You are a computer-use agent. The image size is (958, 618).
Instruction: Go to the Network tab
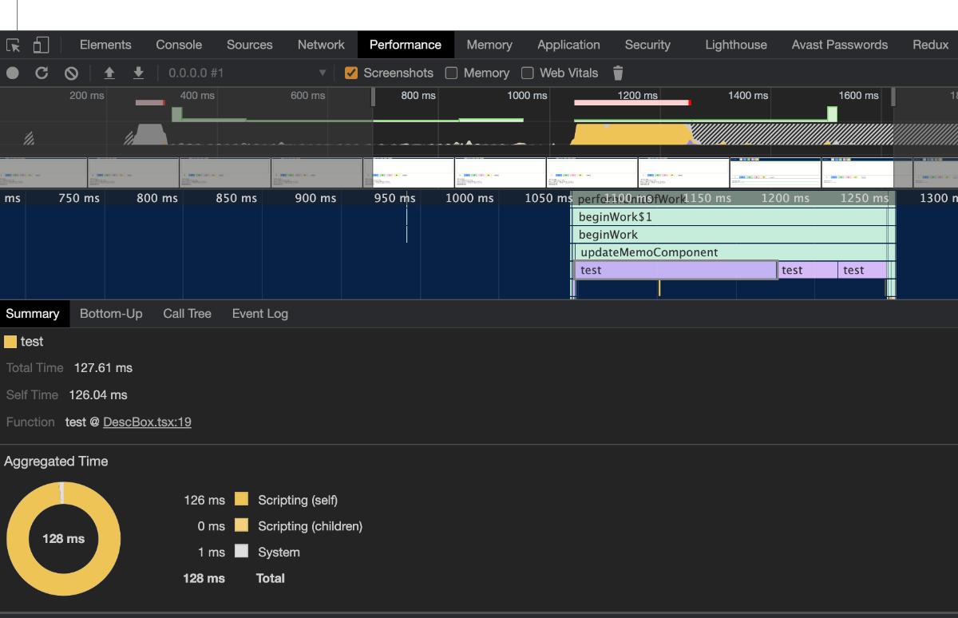[321, 45]
